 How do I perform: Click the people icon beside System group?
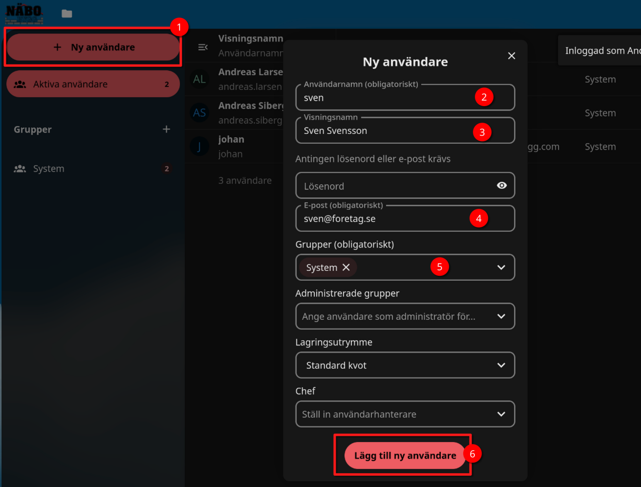pos(20,169)
